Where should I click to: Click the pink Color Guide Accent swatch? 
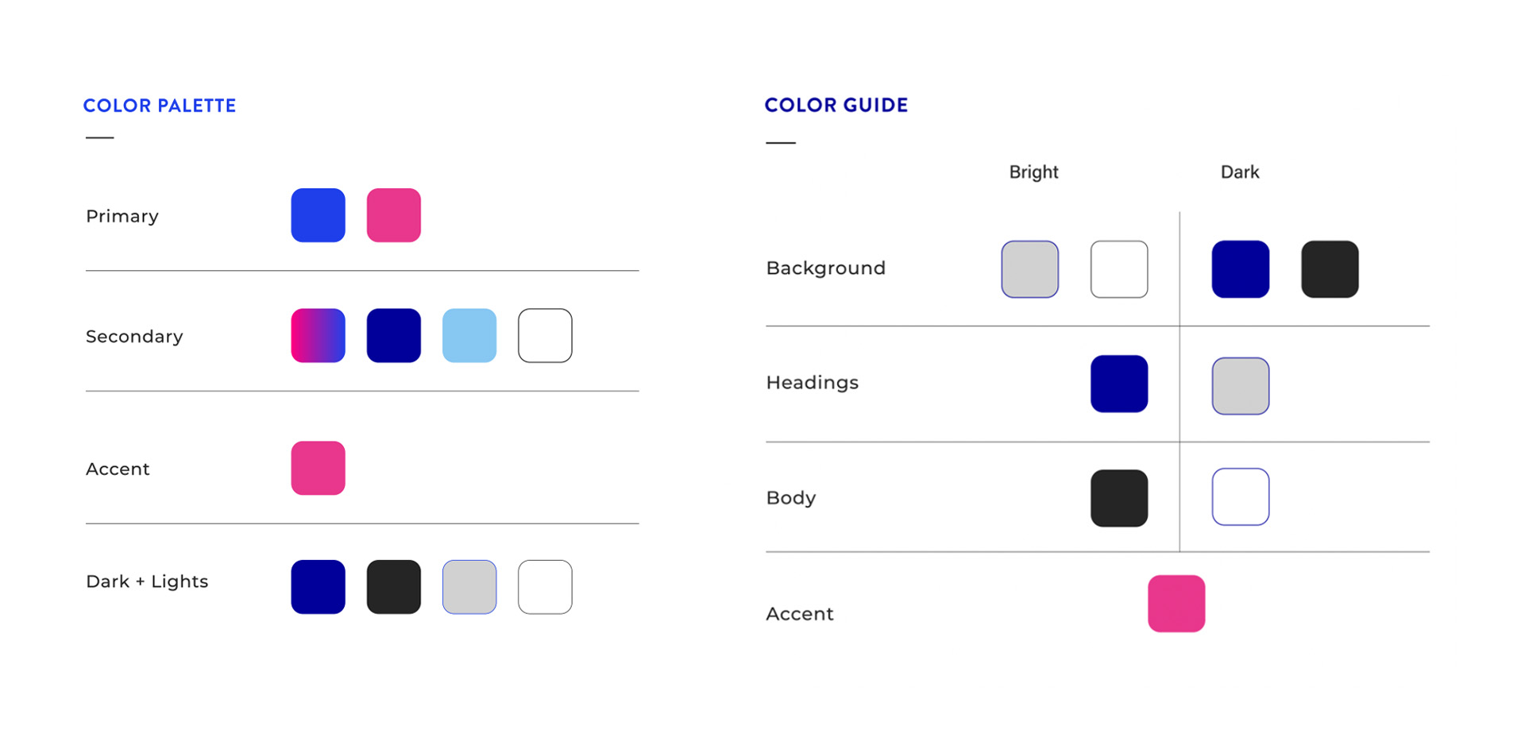click(1176, 604)
